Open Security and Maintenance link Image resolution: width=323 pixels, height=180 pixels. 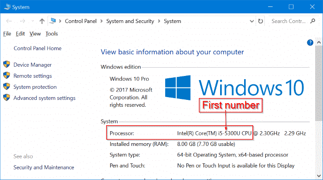44,168
